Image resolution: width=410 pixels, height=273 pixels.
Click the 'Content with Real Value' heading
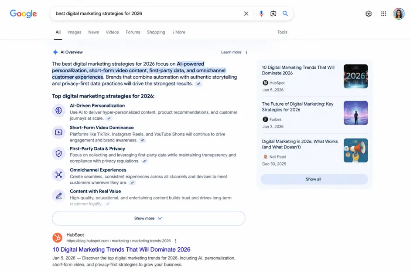click(x=95, y=191)
